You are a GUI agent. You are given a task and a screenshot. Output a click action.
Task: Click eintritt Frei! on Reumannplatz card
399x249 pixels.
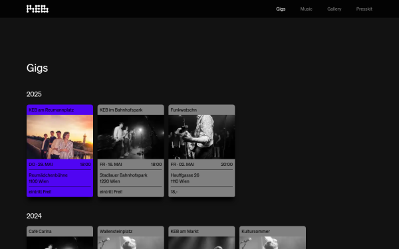40,192
